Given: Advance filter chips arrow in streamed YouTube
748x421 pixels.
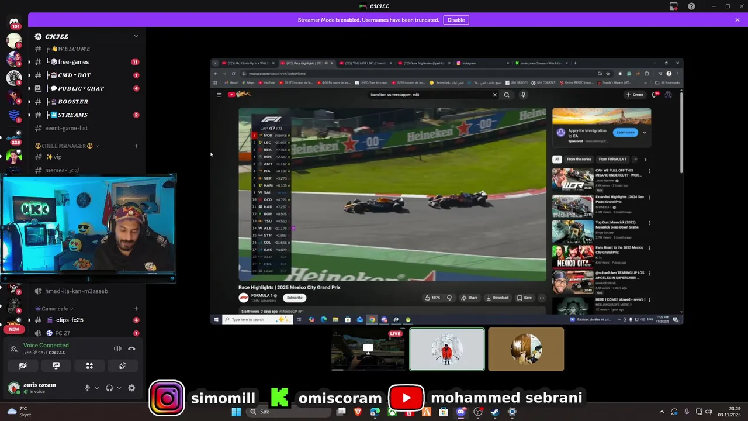Looking at the screenshot, I should pos(645,159).
